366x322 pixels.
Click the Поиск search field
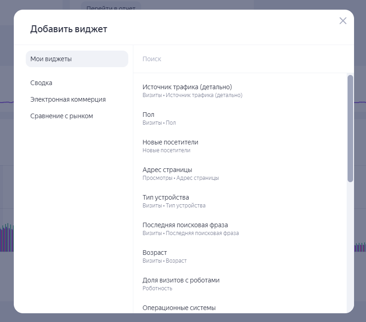(239, 59)
